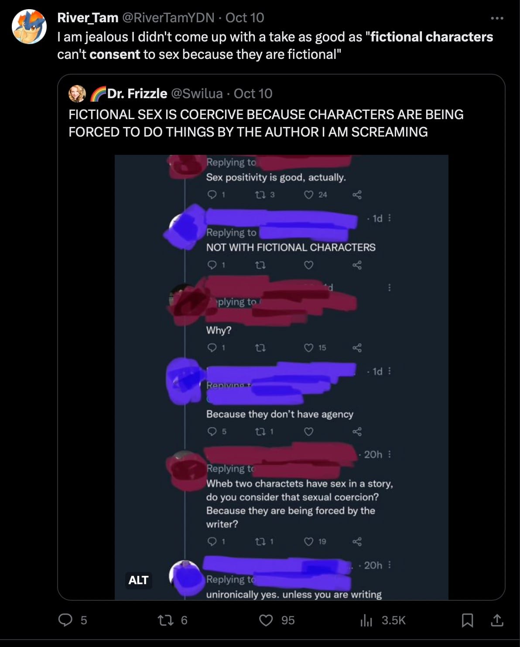
Task: Open the @Swilua handle in quoted post
Action: [x=197, y=93]
